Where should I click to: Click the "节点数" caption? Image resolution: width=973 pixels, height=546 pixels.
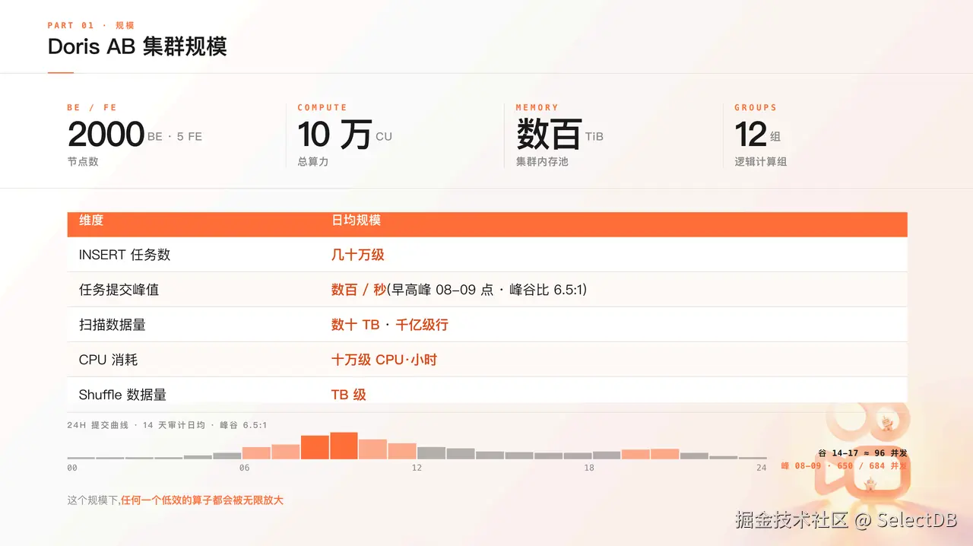point(83,161)
